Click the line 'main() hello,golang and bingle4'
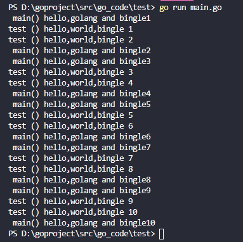The height and width of the screenshot is (242, 243). (81, 94)
